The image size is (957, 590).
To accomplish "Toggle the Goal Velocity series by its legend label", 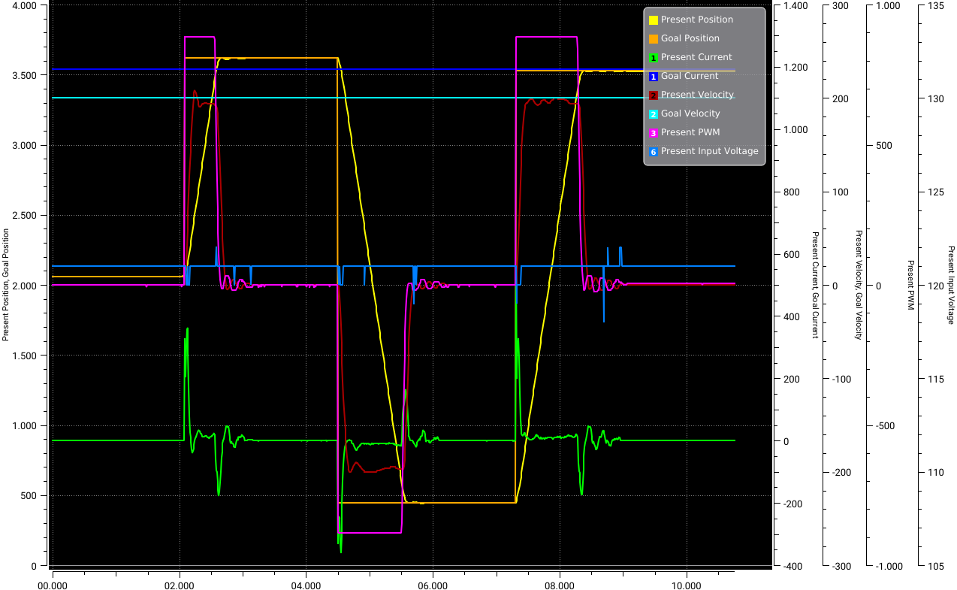I will point(690,113).
